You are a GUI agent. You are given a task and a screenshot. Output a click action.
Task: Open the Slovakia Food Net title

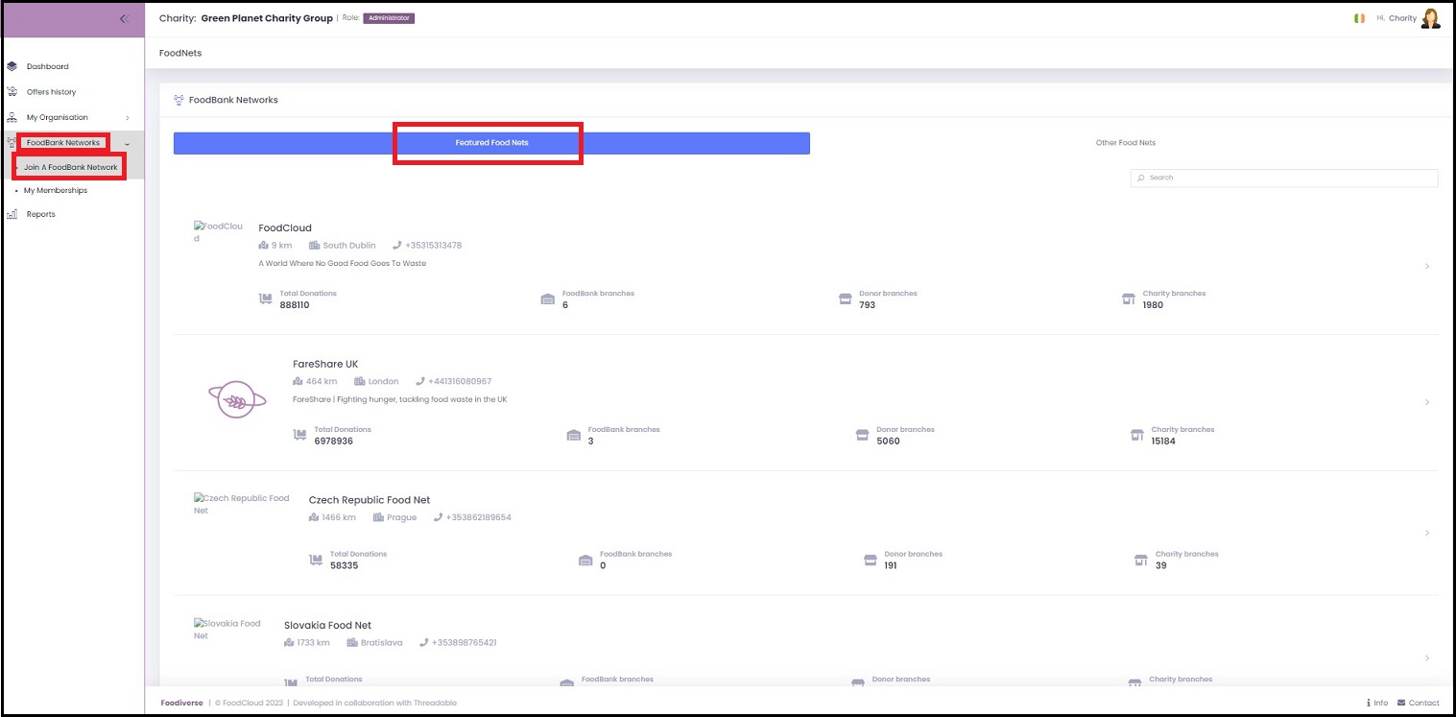327,626
